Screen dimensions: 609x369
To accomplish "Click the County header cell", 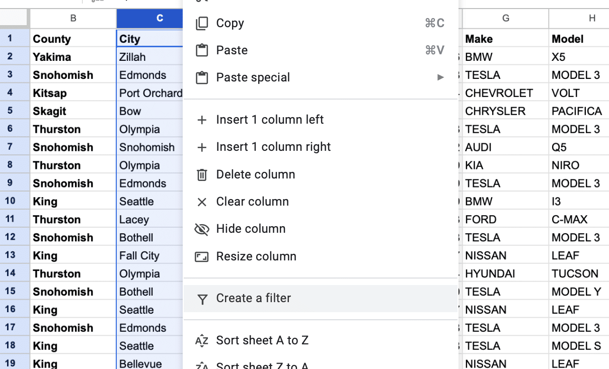I will (73, 39).
